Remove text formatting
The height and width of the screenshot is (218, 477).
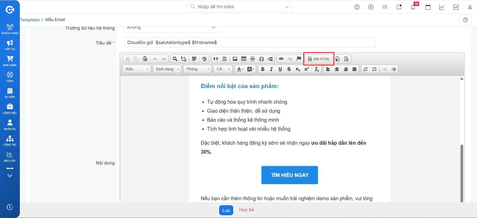click(x=317, y=69)
